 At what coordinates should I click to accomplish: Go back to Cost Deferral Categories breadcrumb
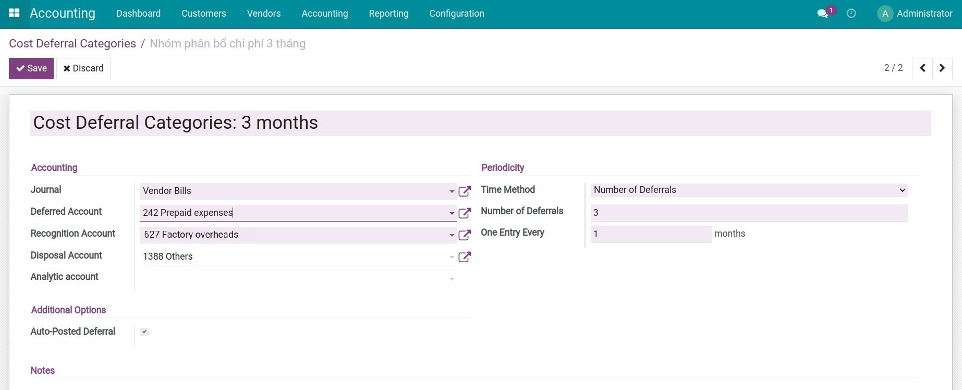[72, 44]
